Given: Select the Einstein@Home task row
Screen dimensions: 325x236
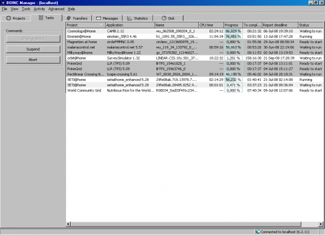Looking at the screenshot, I should tap(195, 37).
